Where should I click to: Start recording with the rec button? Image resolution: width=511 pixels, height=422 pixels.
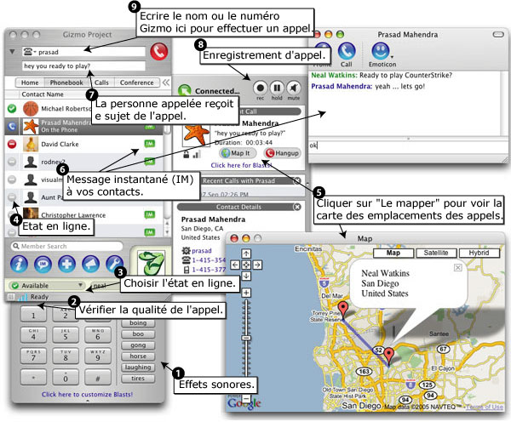(260, 88)
